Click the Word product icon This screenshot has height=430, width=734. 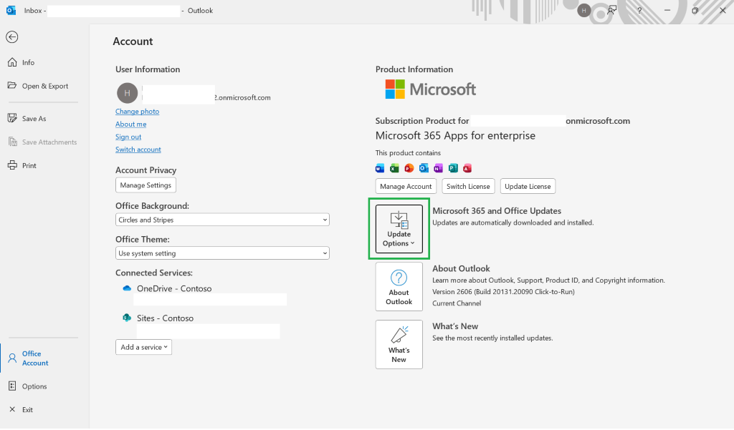(x=380, y=168)
